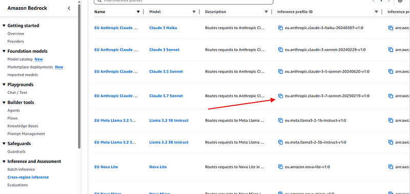Click the New badge beside Marketplace deployments
The width and height of the screenshot is (410, 194).
tap(59, 67)
